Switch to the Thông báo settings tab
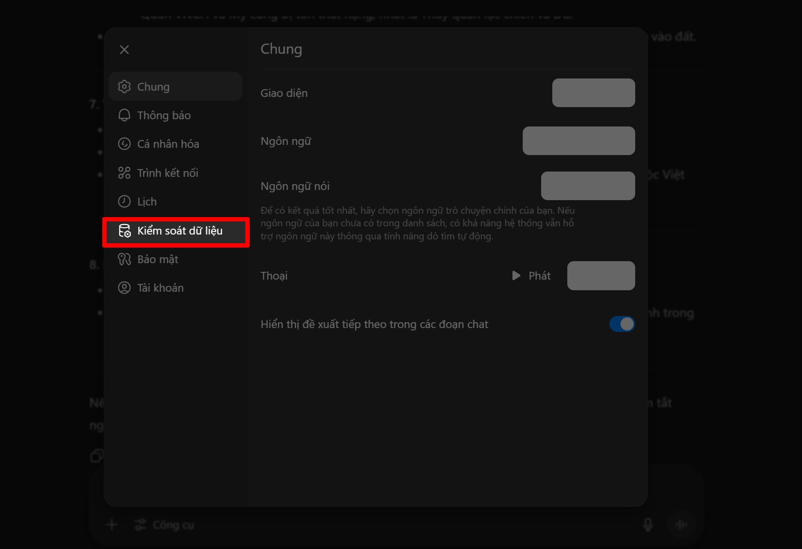The image size is (802, 549). pyautogui.click(x=164, y=115)
